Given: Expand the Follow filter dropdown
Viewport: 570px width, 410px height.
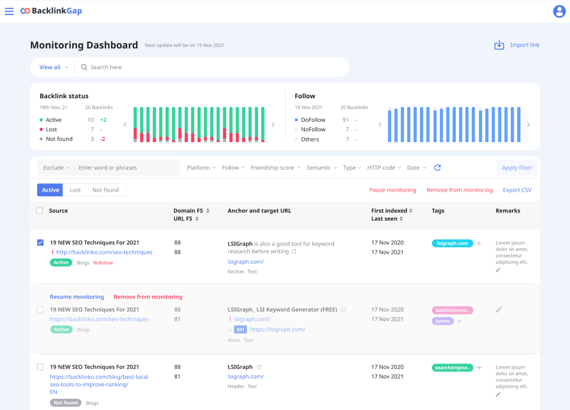Looking at the screenshot, I should point(233,167).
